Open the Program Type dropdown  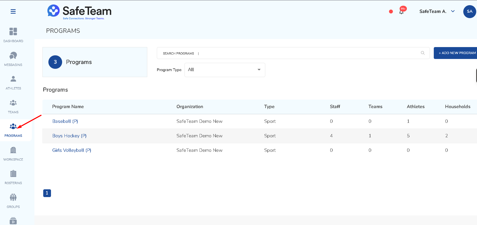point(225,70)
